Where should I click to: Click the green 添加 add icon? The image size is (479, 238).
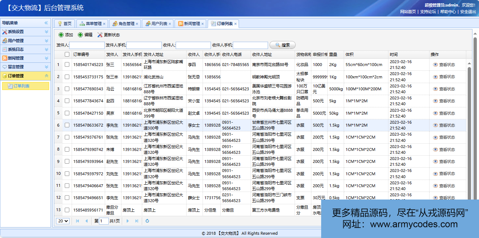[x=61, y=35]
